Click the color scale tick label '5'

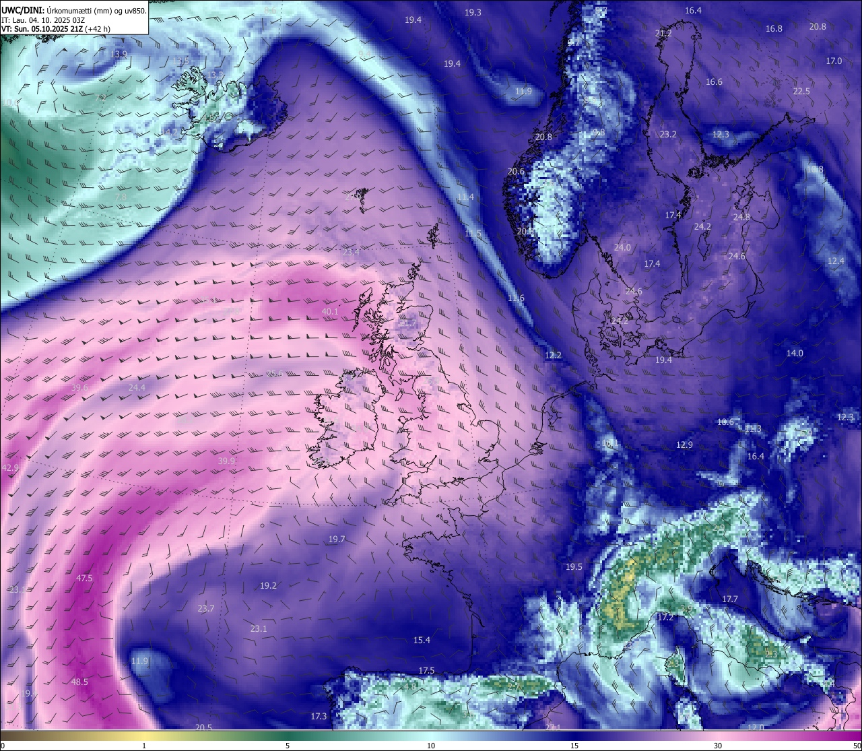click(x=288, y=746)
